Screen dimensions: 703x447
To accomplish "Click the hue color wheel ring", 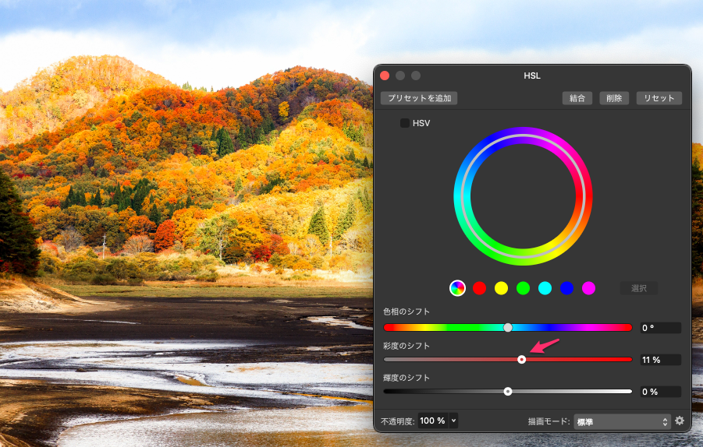I will coord(523,132).
